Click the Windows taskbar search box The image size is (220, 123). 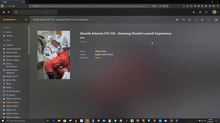click(25, 121)
